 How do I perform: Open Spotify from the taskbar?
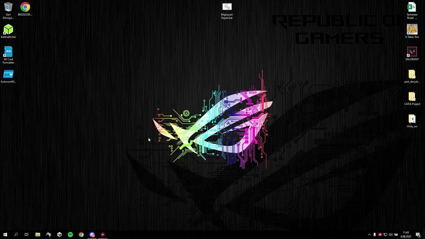(70, 234)
